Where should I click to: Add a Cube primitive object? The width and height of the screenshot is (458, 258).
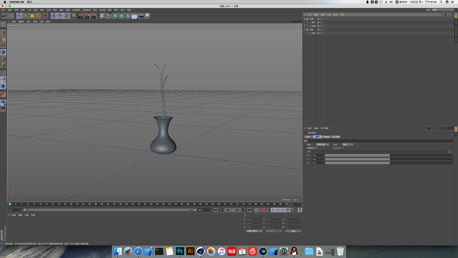[x=102, y=16]
